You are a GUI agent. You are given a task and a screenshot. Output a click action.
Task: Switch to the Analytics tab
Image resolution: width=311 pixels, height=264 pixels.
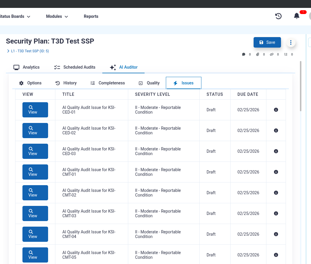click(x=27, y=67)
